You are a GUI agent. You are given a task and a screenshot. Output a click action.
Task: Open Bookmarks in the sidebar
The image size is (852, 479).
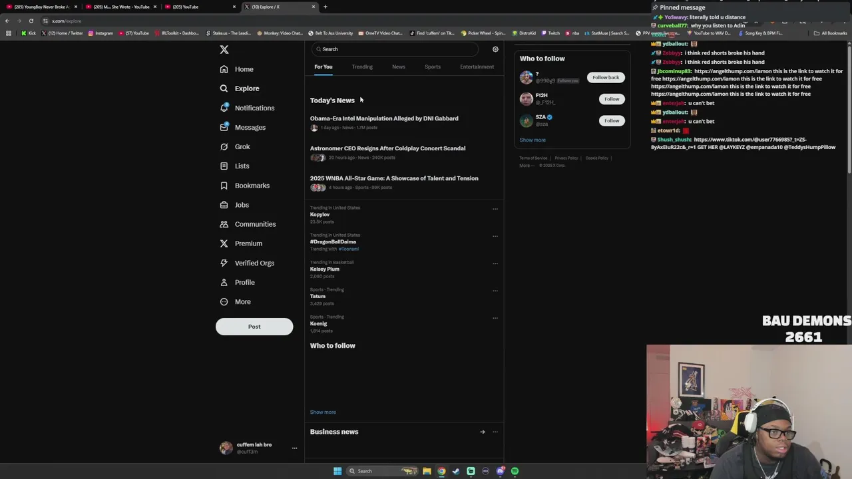point(244,186)
